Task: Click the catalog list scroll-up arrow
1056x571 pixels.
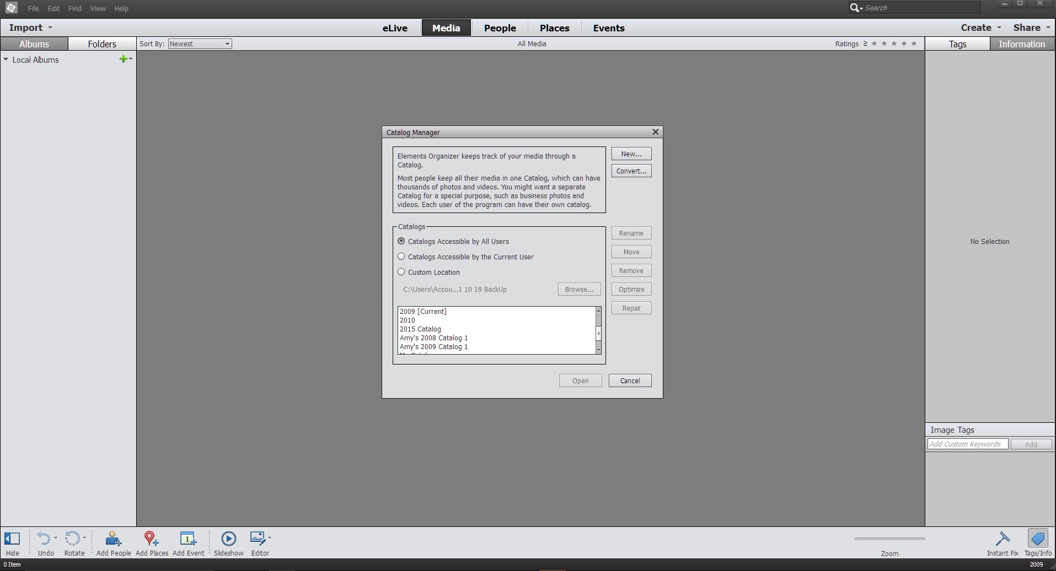Action: pos(598,311)
